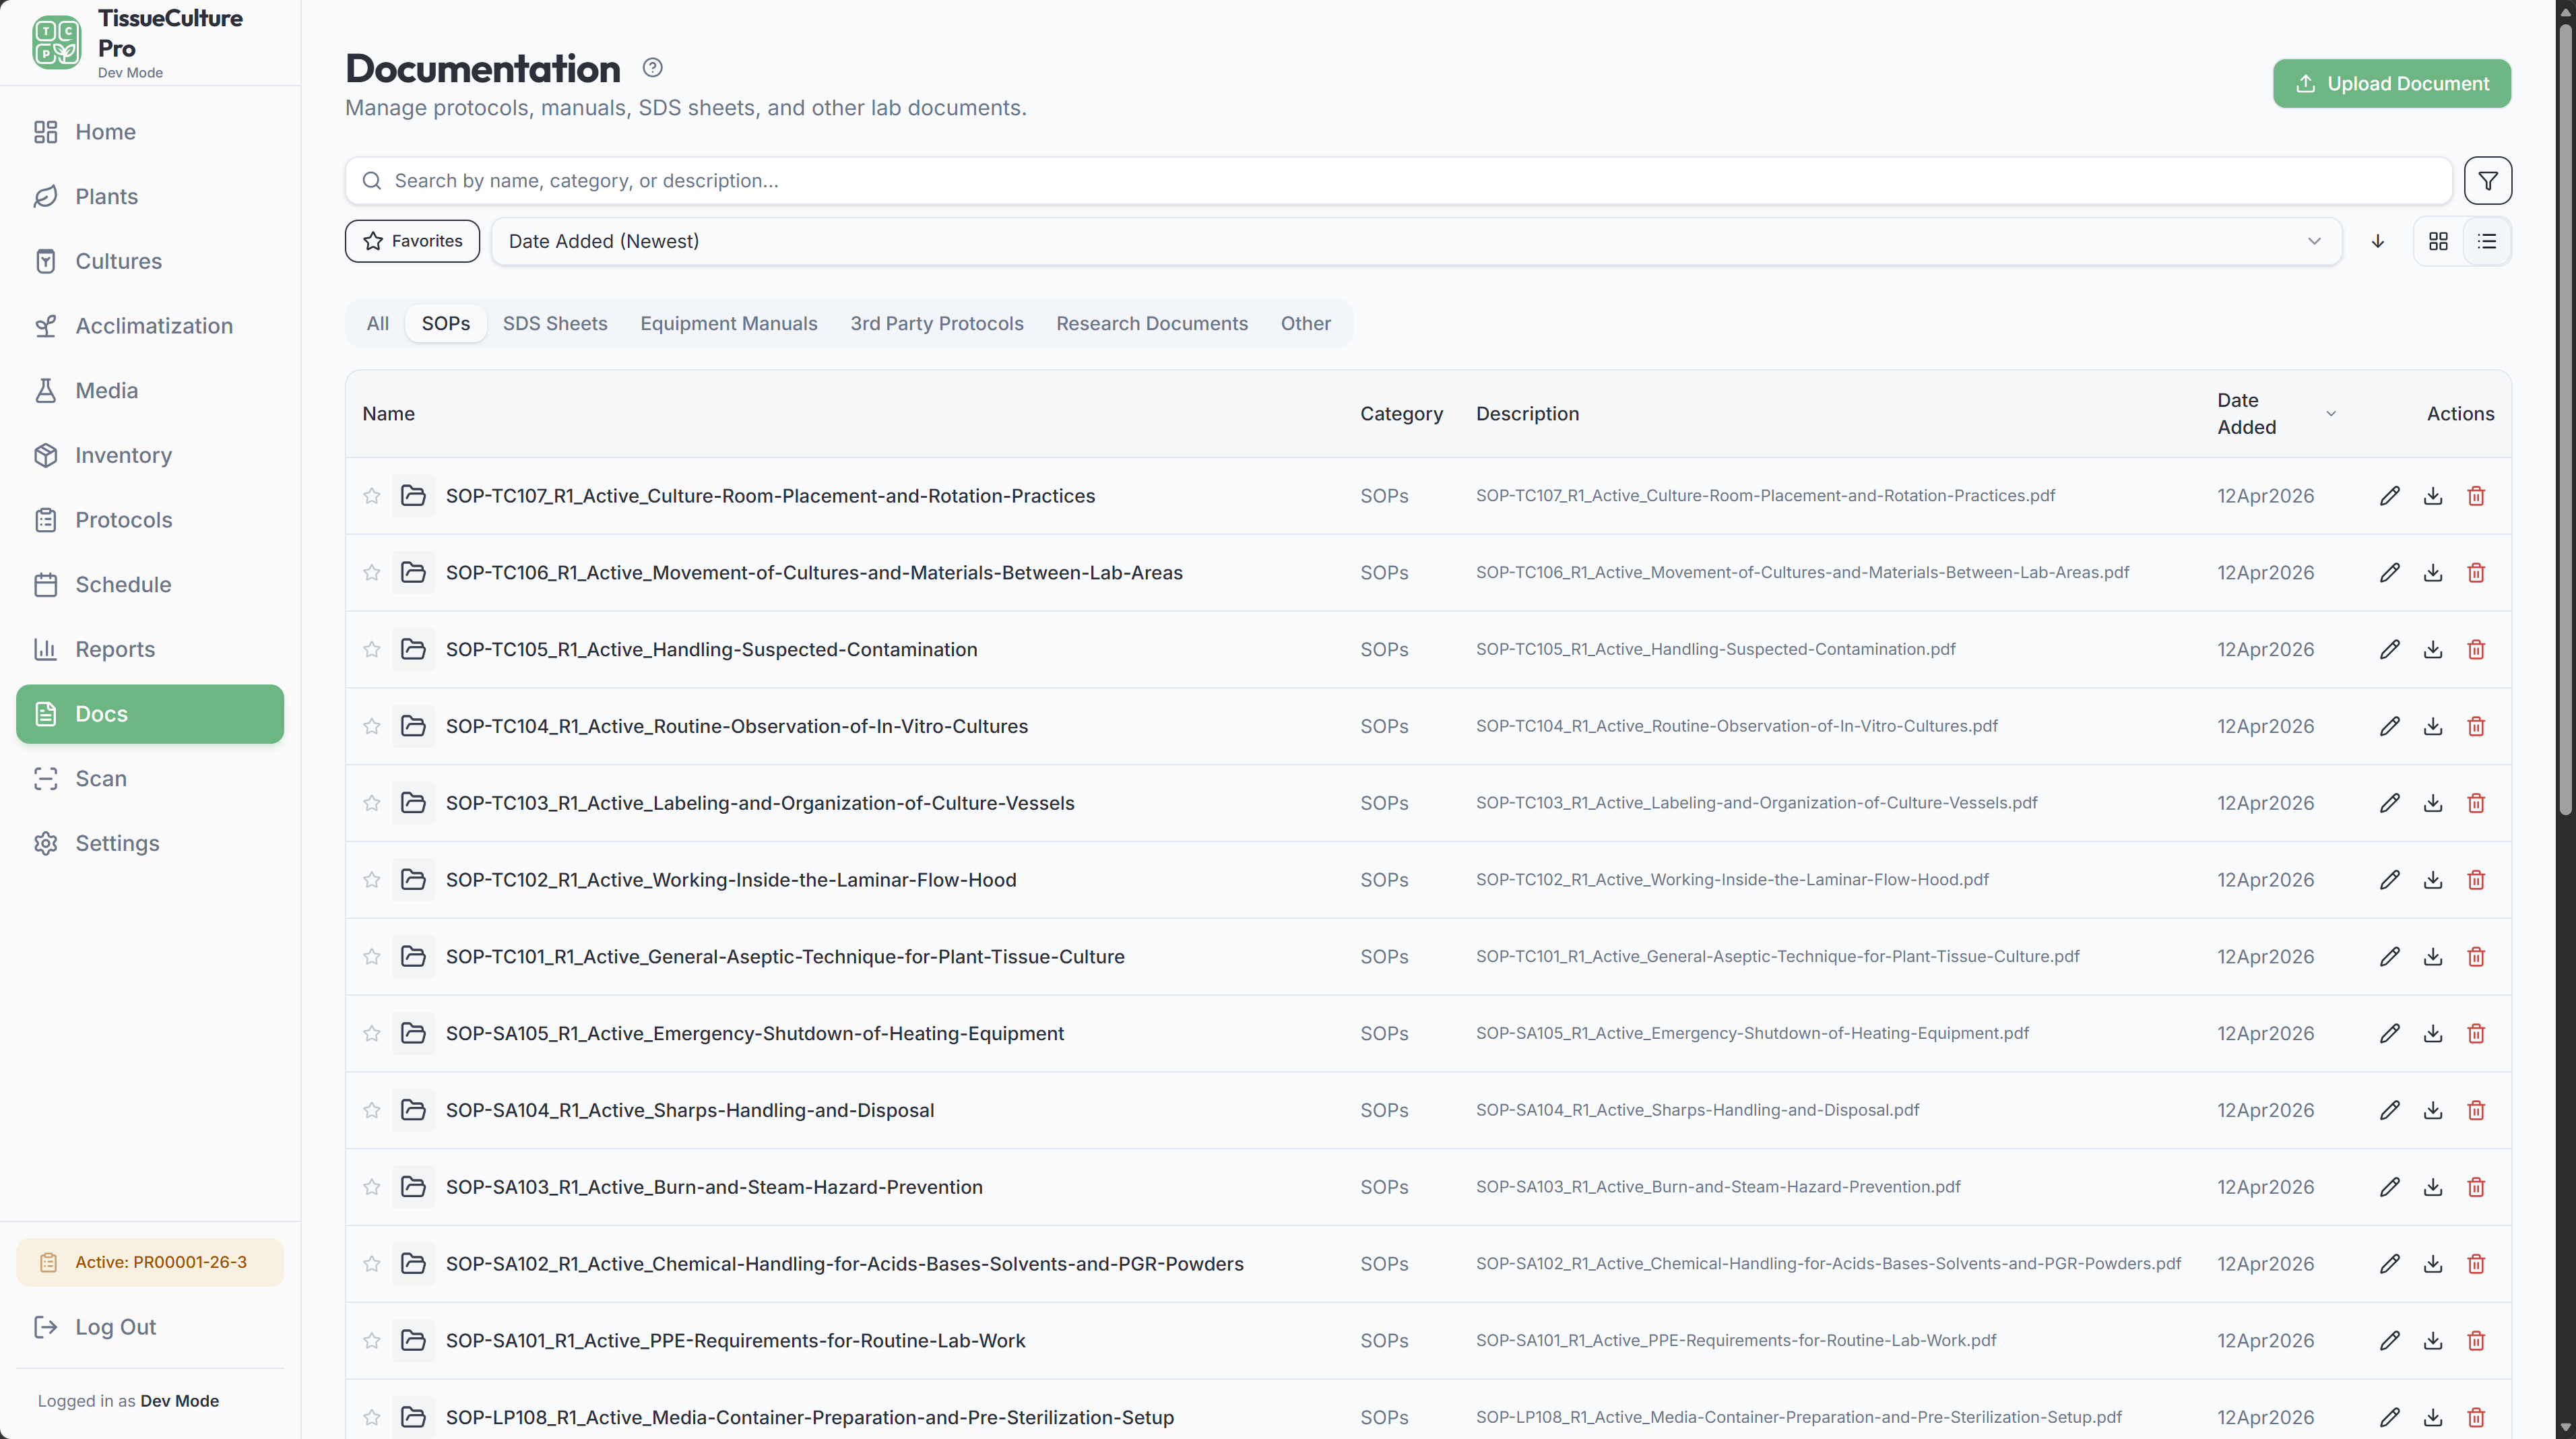The image size is (2576, 1439).
Task: Open Active PR00001-26-3 badge
Action: (x=150, y=1262)
